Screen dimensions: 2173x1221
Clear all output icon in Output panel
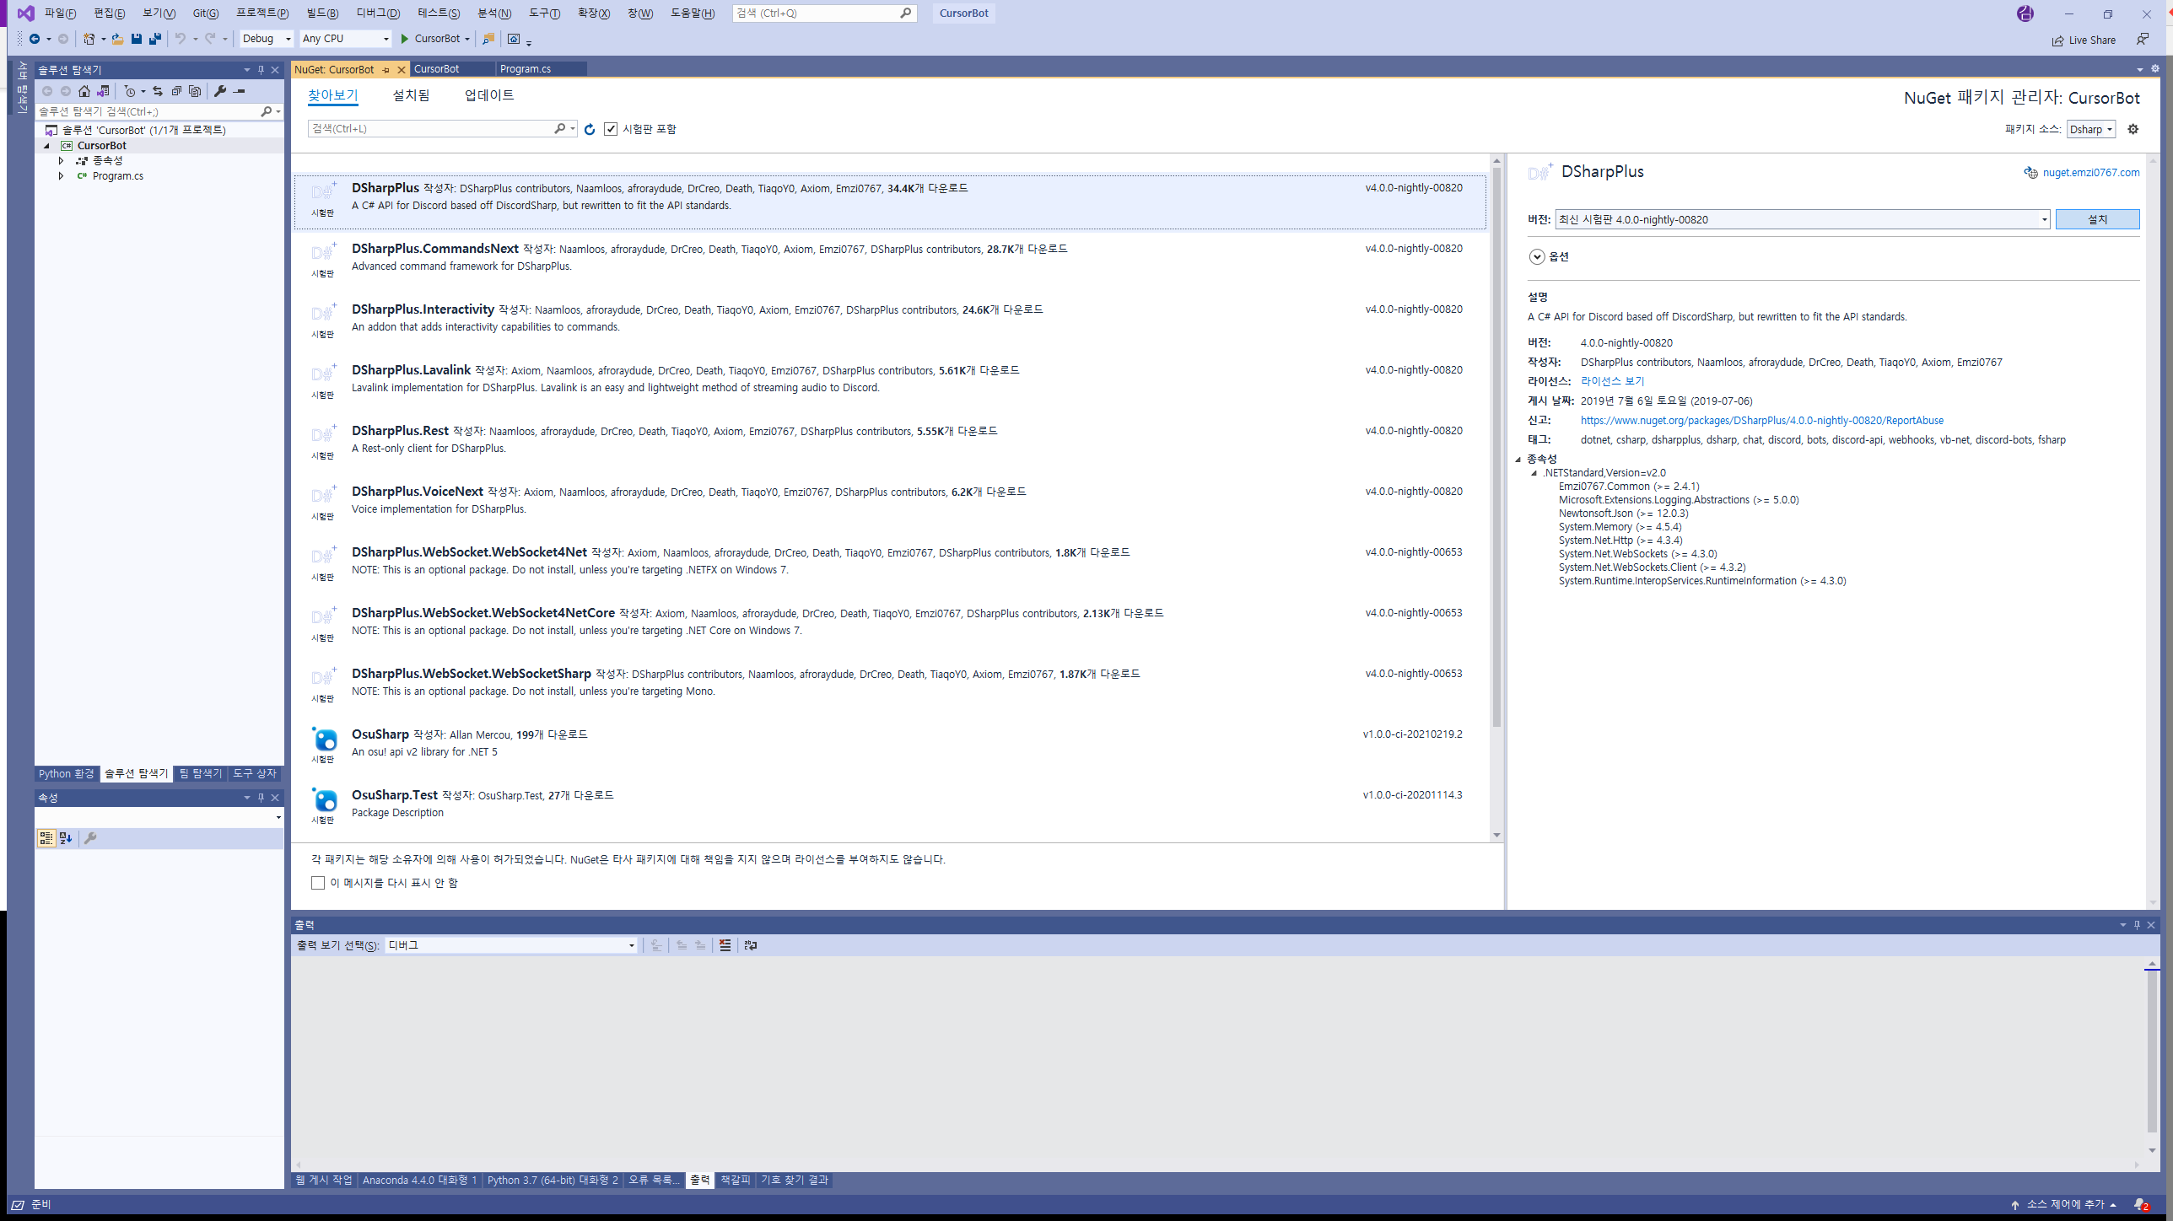click(x=725, y=945)
